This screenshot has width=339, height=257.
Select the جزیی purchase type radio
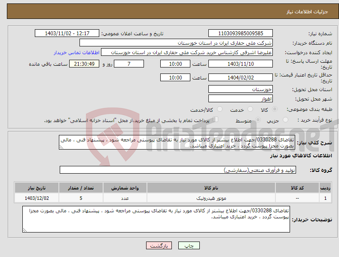point(285,120)
